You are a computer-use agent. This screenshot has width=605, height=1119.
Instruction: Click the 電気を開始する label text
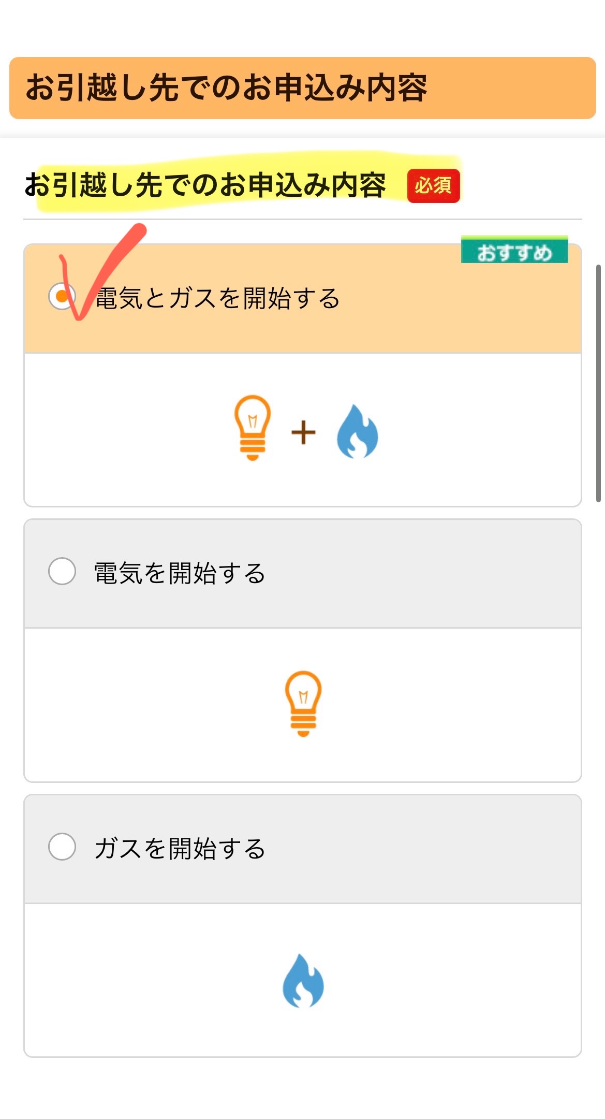click(x=180, y=573)
